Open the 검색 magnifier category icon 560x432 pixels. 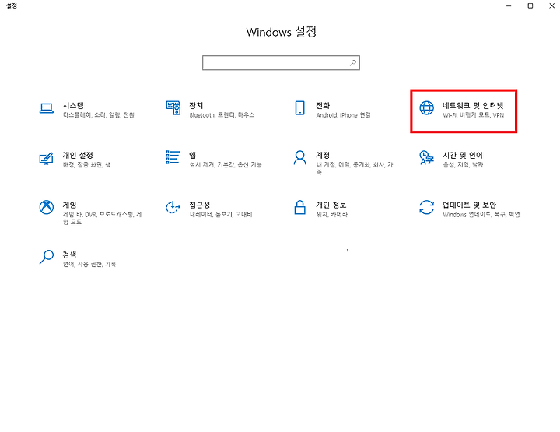point(47,257)
